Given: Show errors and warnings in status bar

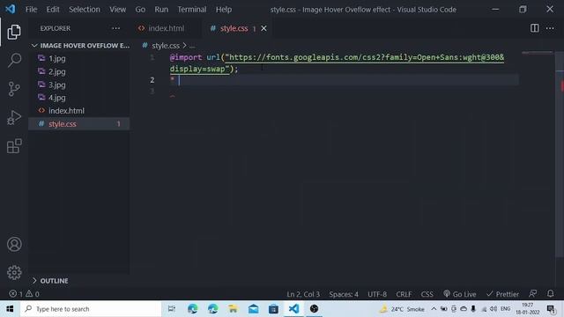Looking at the screenshot, I should point(24,294).
